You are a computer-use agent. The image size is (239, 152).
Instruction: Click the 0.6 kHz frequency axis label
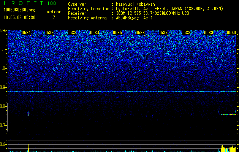[3, 144]
